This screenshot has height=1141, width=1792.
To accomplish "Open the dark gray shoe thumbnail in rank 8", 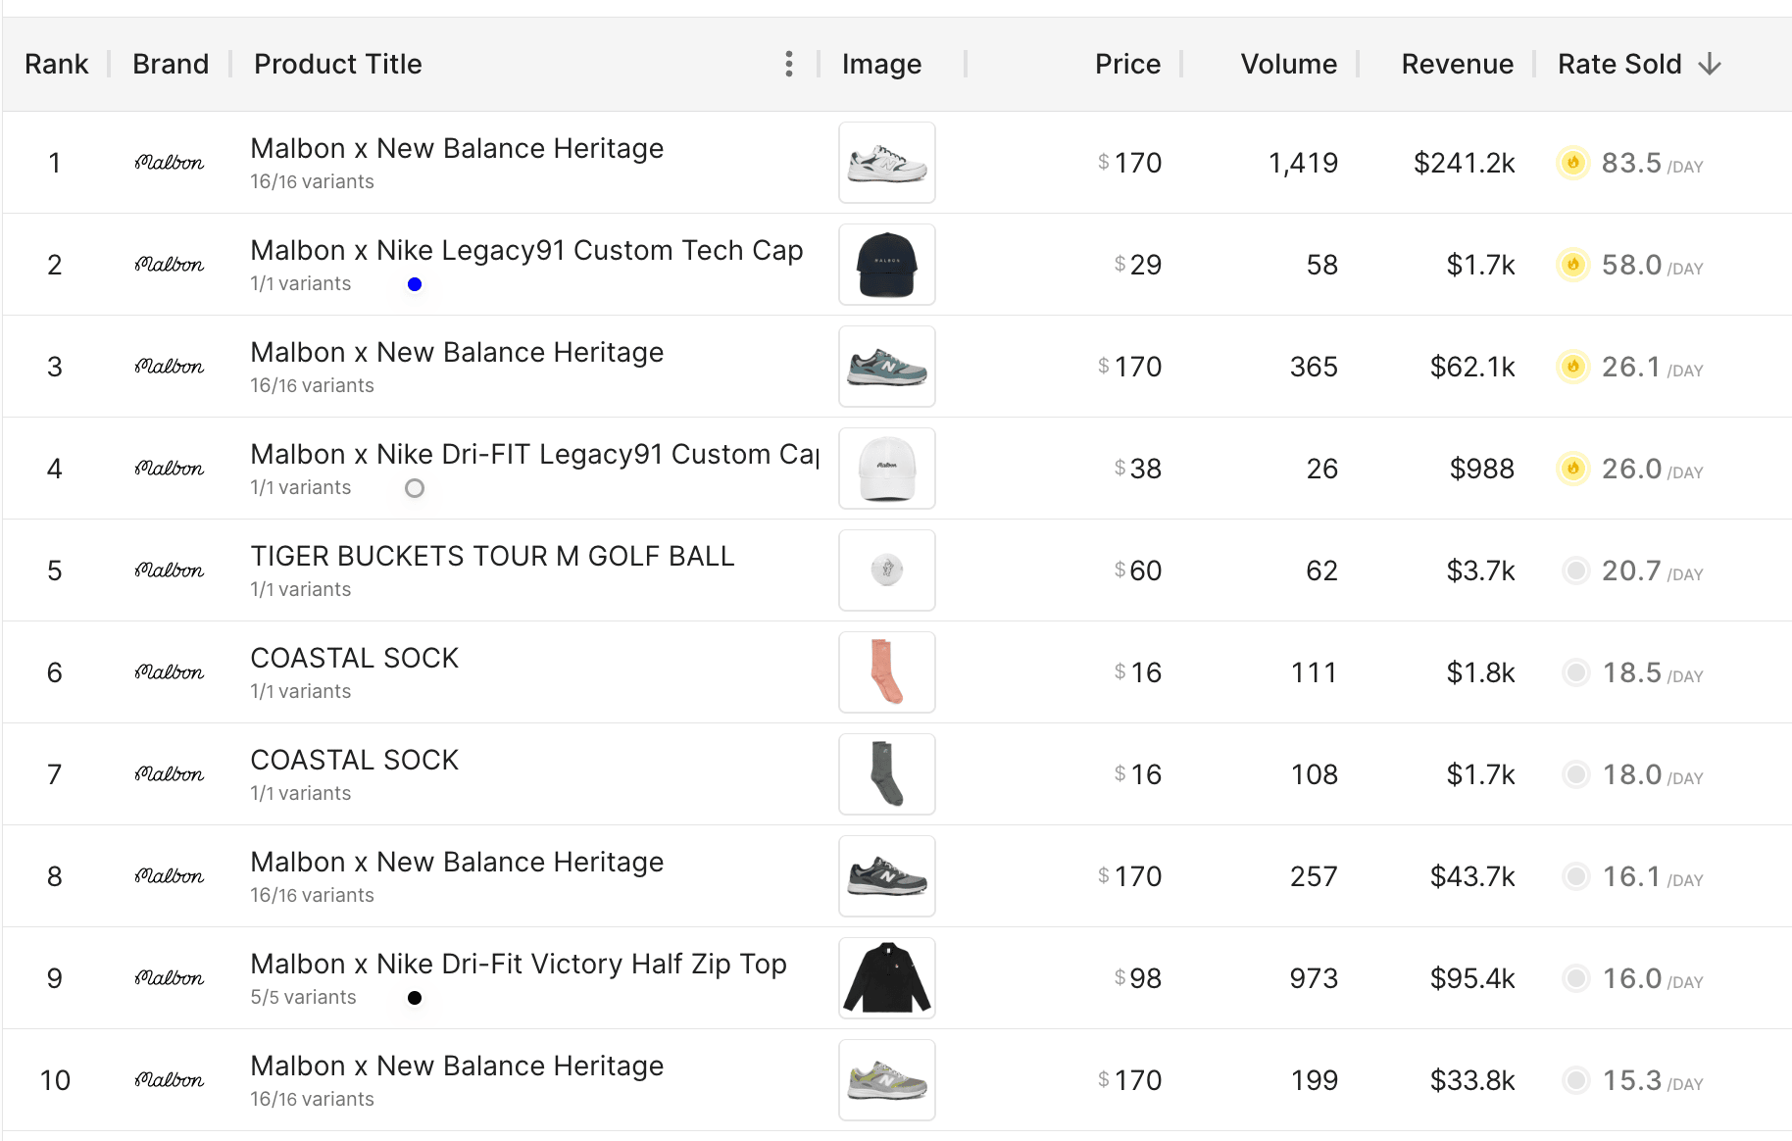I will pos(887,876).
